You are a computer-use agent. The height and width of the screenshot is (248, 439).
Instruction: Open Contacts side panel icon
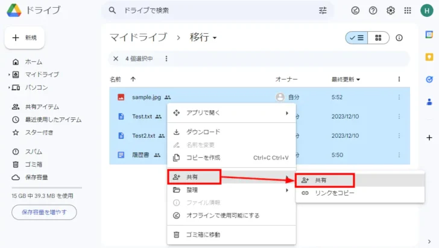429,102
